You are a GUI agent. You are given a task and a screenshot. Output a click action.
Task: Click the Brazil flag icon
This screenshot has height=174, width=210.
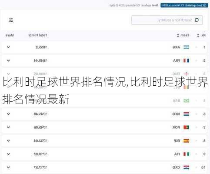pyautogui.click(x=186, y=100)
